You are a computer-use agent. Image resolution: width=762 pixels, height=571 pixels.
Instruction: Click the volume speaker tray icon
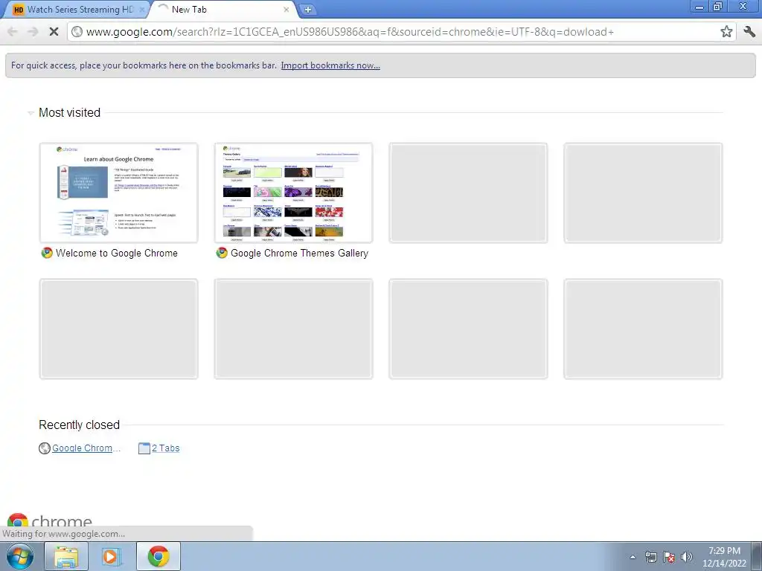pos(687,557)
